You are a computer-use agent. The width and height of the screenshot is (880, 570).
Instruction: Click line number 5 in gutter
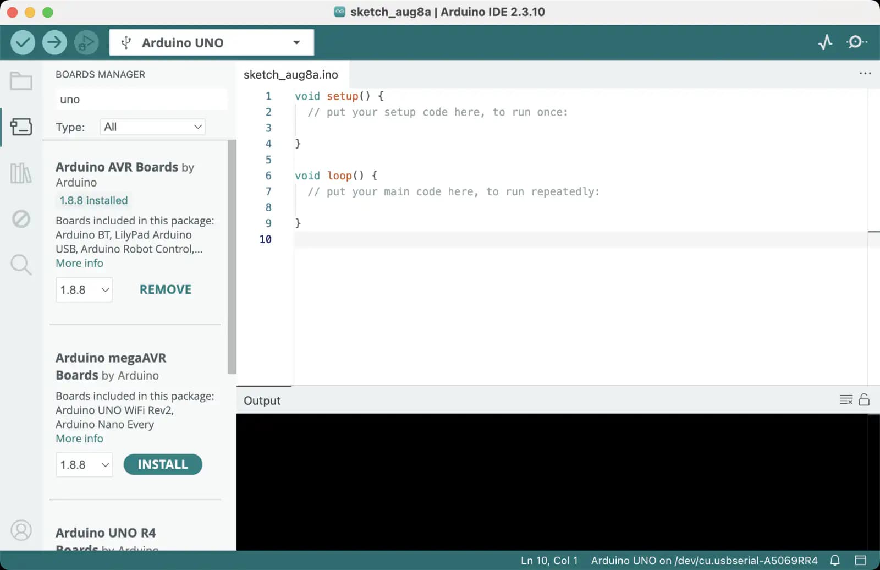268,160
